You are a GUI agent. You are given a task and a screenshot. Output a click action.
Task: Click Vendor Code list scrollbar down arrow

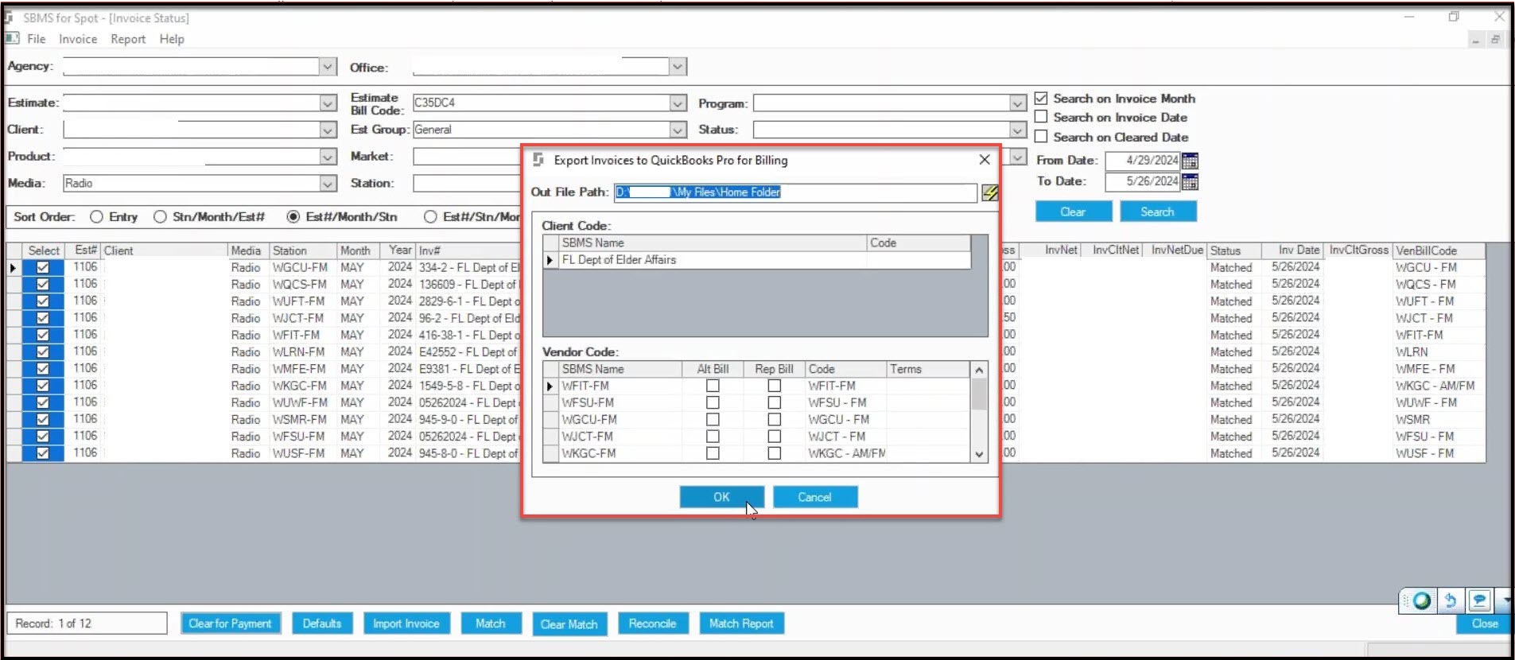(979, 454)
